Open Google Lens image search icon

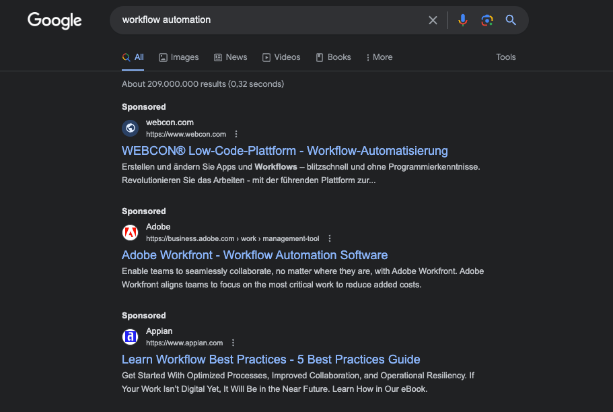click(x=486, y=20)
